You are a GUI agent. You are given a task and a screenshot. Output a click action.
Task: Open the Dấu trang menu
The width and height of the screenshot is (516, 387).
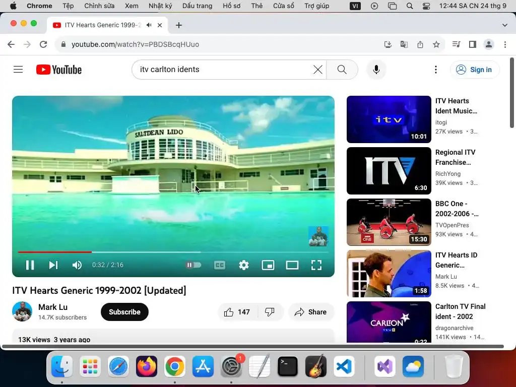point(198,6)
